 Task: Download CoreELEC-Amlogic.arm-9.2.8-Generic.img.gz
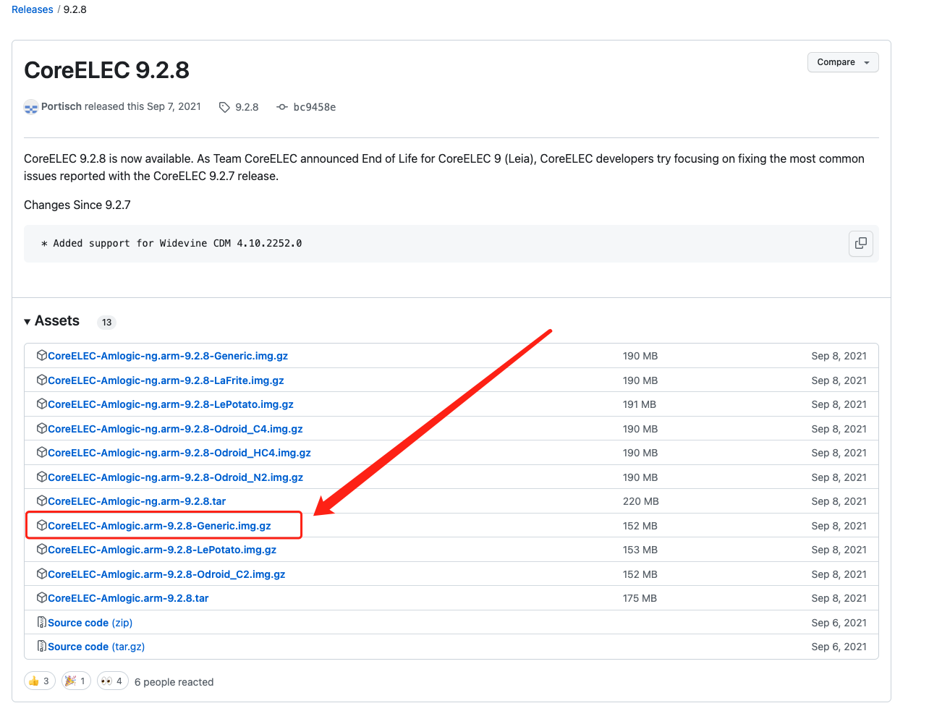pos(159,526)
